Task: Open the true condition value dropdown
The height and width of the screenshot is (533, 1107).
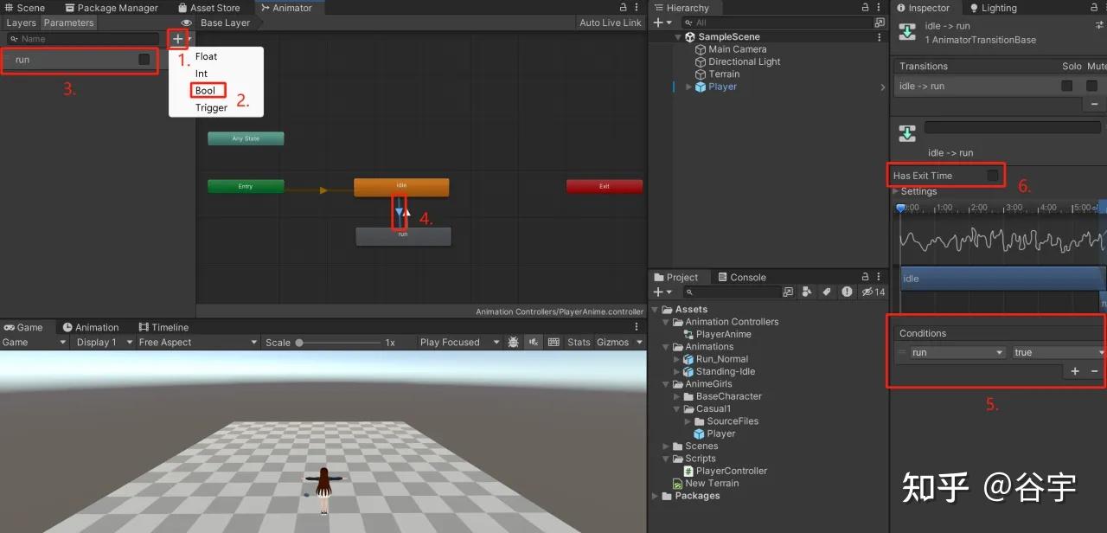Action: (1057, 352)
